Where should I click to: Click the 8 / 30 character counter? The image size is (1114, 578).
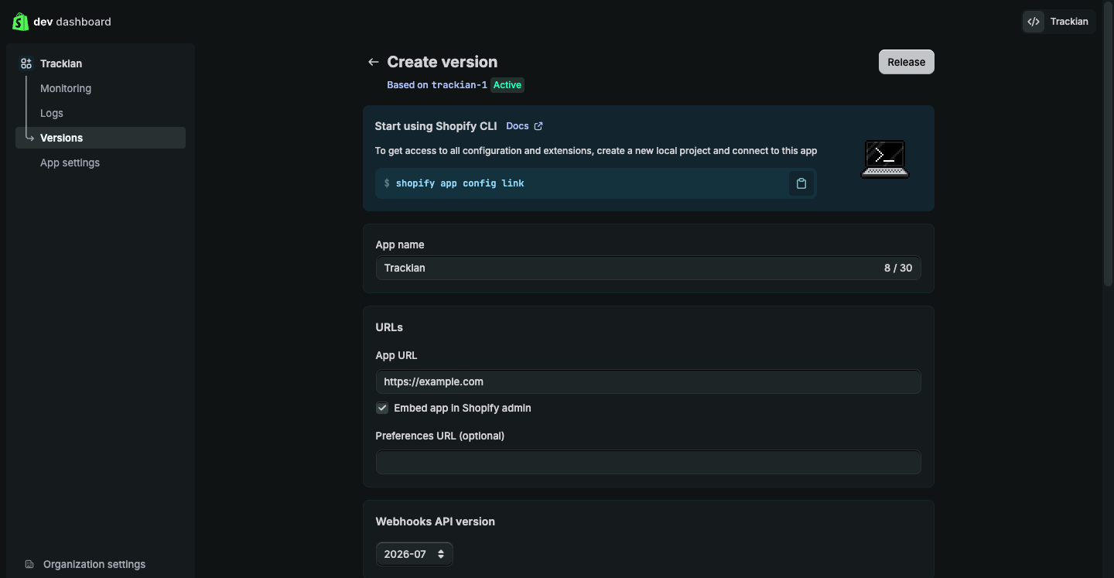coord(898,268)
